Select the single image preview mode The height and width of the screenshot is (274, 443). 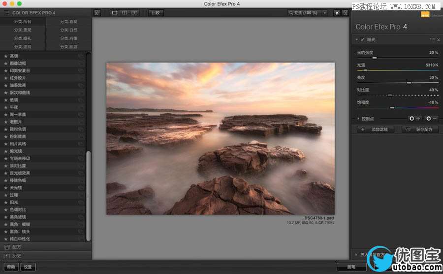coord(114,13)
